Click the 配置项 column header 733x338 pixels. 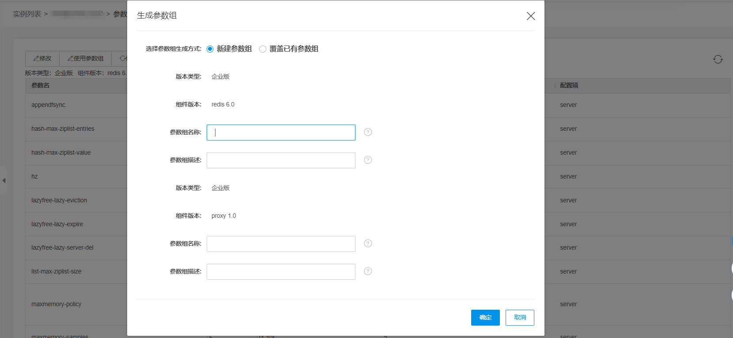[569, 86]
